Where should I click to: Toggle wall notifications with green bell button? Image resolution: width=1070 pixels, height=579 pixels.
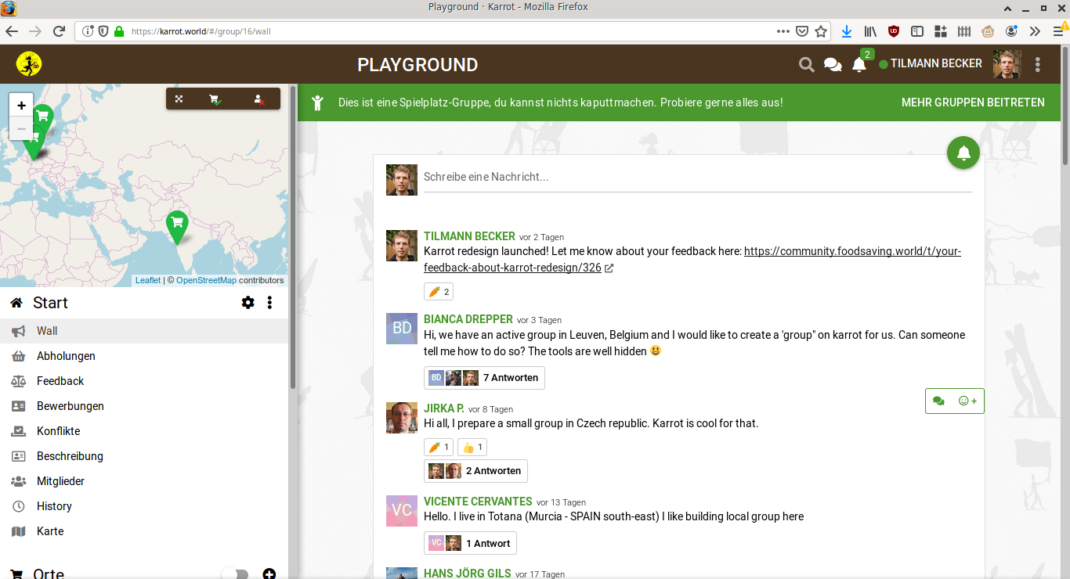[963, 153]
